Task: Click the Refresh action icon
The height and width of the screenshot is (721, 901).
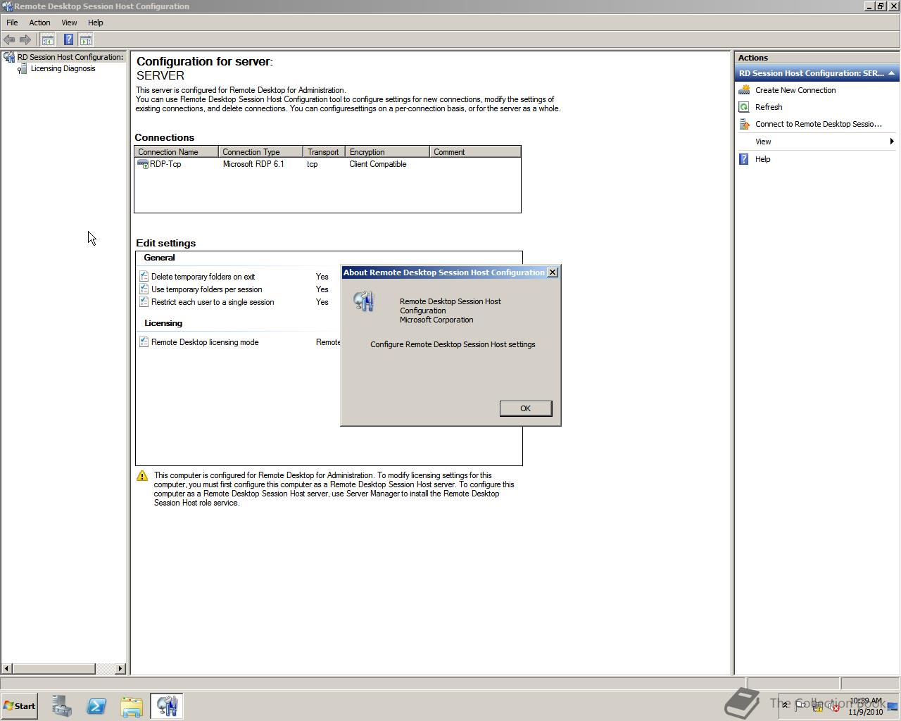Action: click(x=744, y=107)
